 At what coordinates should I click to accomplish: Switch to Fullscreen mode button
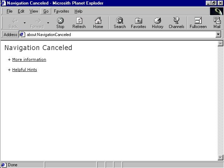coord(198,23)
